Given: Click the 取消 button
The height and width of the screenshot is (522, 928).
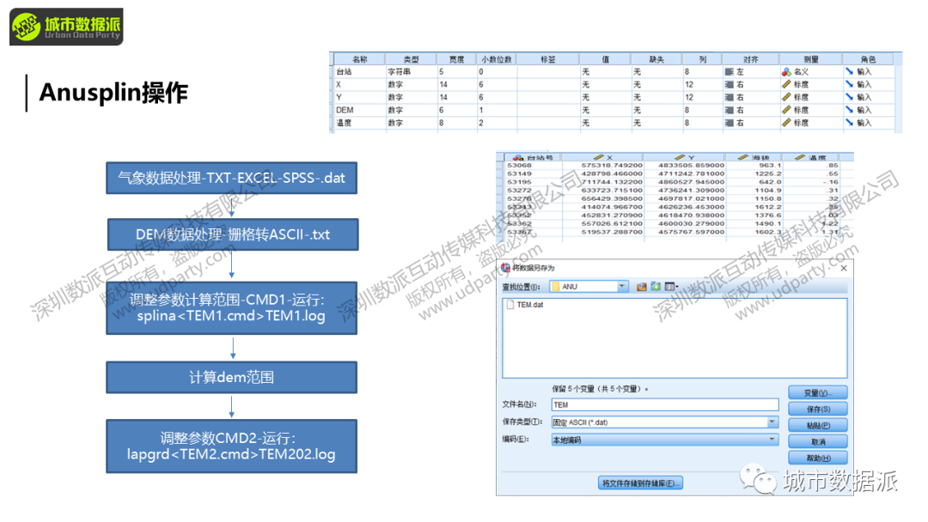Looking at the screenshot, I should [x=818, y=441].
